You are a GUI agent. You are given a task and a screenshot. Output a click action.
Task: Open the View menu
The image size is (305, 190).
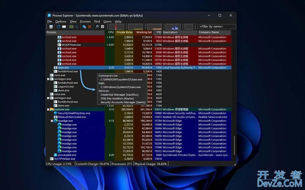point(73,22)
